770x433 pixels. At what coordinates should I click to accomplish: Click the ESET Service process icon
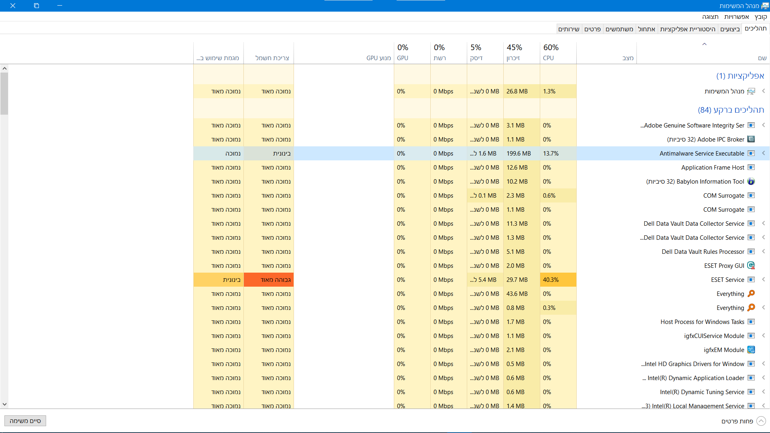pos(751,280)
